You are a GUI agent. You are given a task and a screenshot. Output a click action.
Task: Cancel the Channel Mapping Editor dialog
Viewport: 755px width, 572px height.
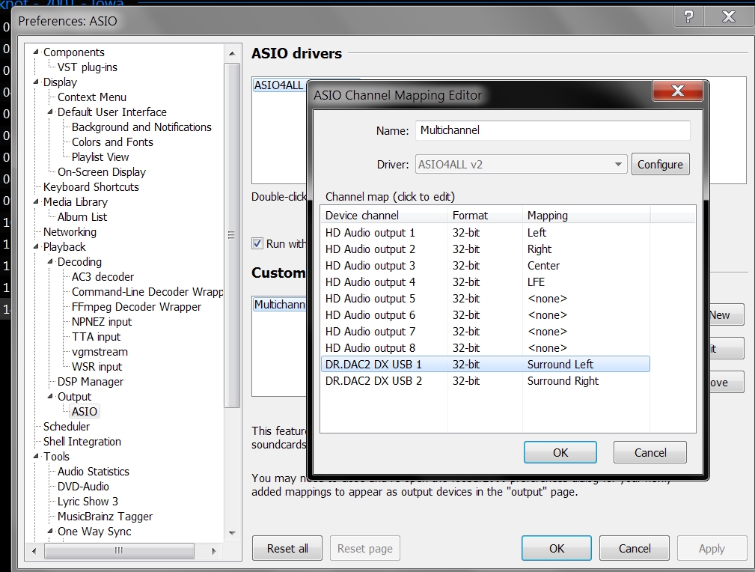click(649, 452)
